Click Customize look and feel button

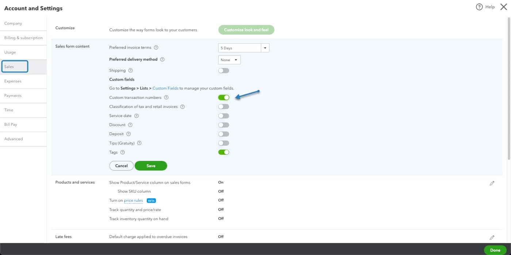click(246, 30)
